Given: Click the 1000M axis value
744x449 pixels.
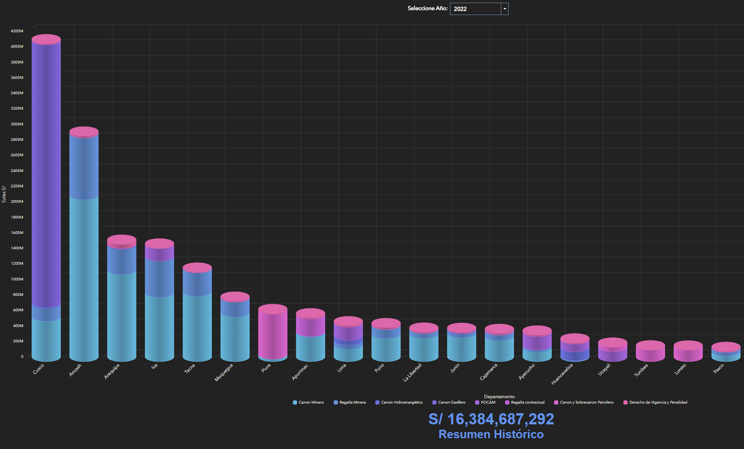Looking at the screenshot, I should [x=17, y=279].
